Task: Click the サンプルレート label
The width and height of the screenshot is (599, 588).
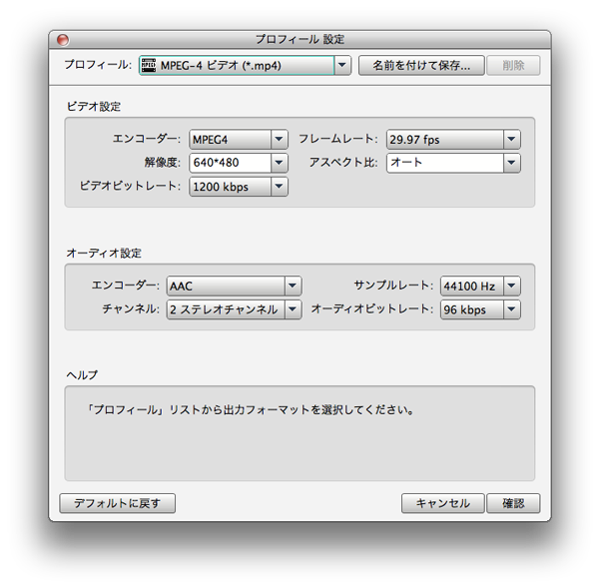Action: [x=394, y=286]
